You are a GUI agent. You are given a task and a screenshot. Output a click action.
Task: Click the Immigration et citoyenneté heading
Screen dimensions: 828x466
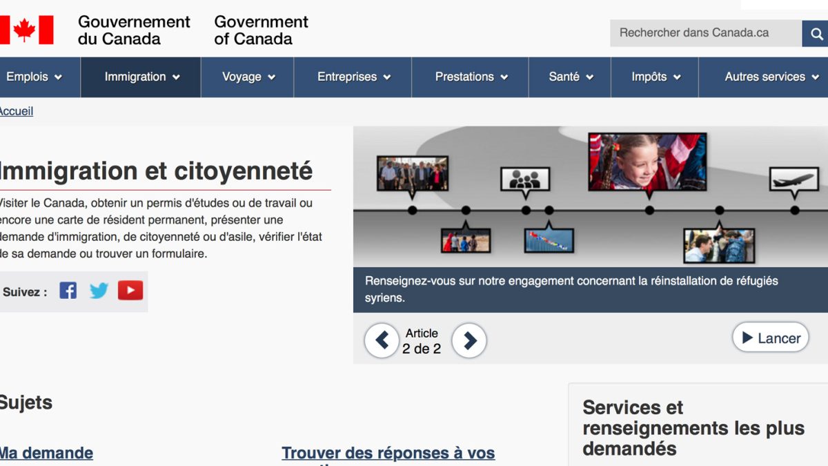[x=156, y=171]
